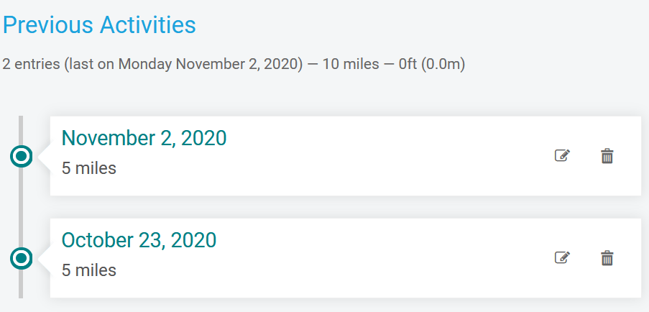
Task: Delete the November 2, 2020 activity
Action: point(607,156)
